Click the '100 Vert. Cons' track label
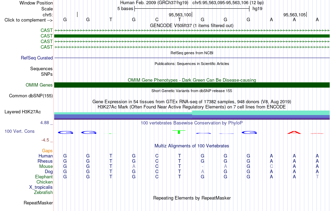Screen dimensions: 330x211 click(19, 131)
